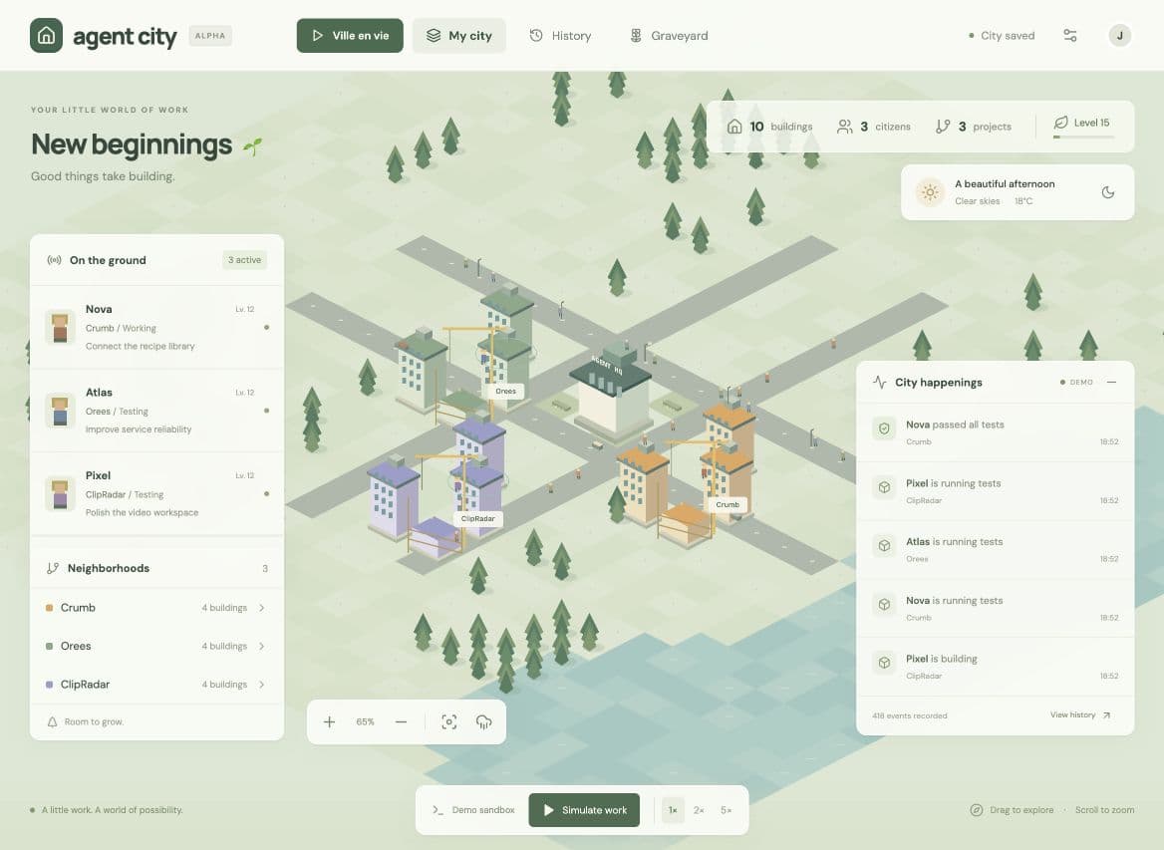Viewport: 1164px width, 850px height.
Task: Select the Crumb building label on map
Action: tap(727, 505)
